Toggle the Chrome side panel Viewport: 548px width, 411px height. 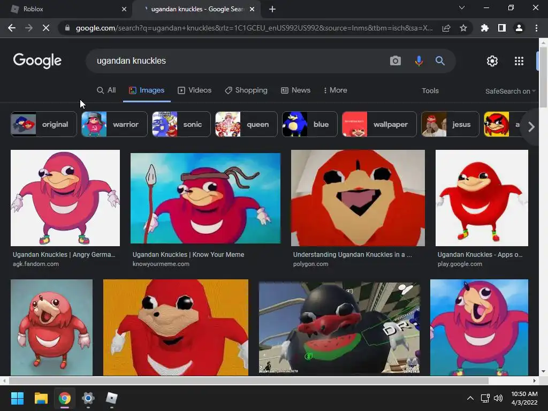pos(502,28)
